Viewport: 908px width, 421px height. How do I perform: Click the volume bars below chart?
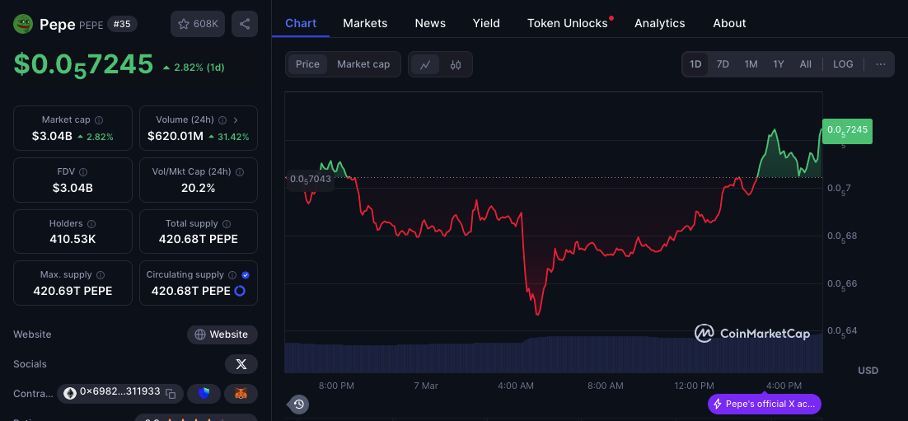point(553,353)
